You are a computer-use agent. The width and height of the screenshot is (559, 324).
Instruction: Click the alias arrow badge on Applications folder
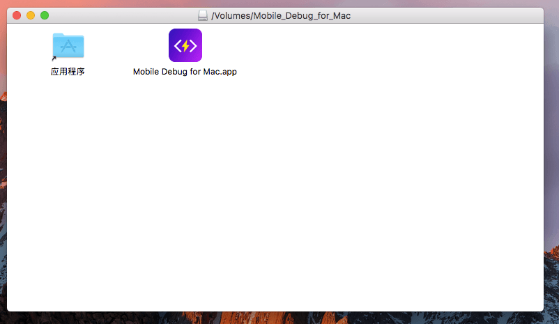(x=54, y=59)
